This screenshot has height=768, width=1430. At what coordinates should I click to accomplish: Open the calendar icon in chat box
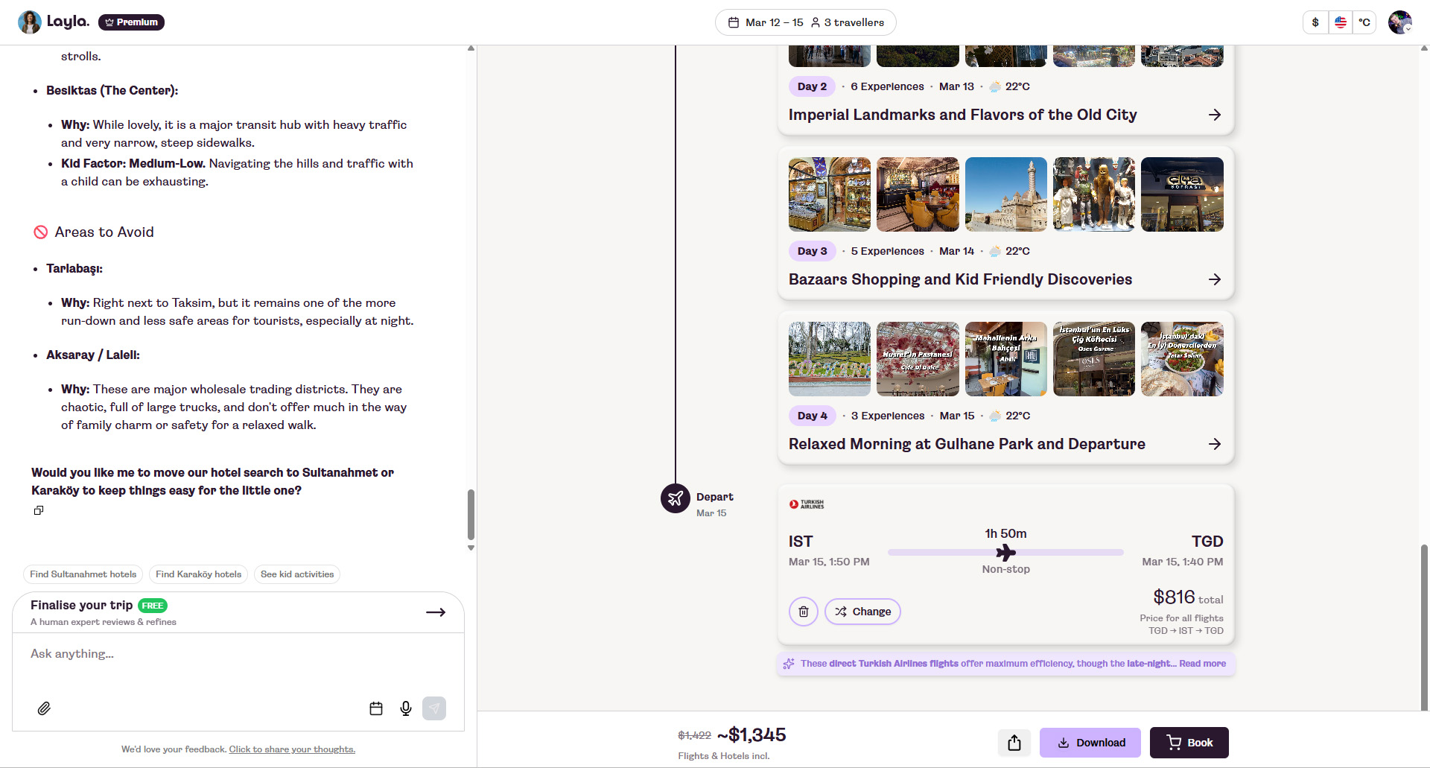(x=376, y=708)
